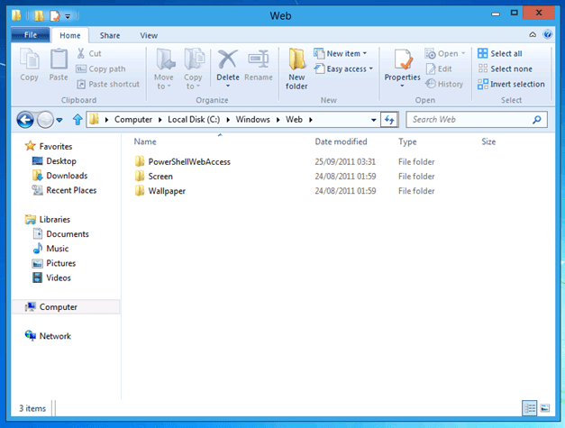Expand the New item dropdown

[346, 54]
